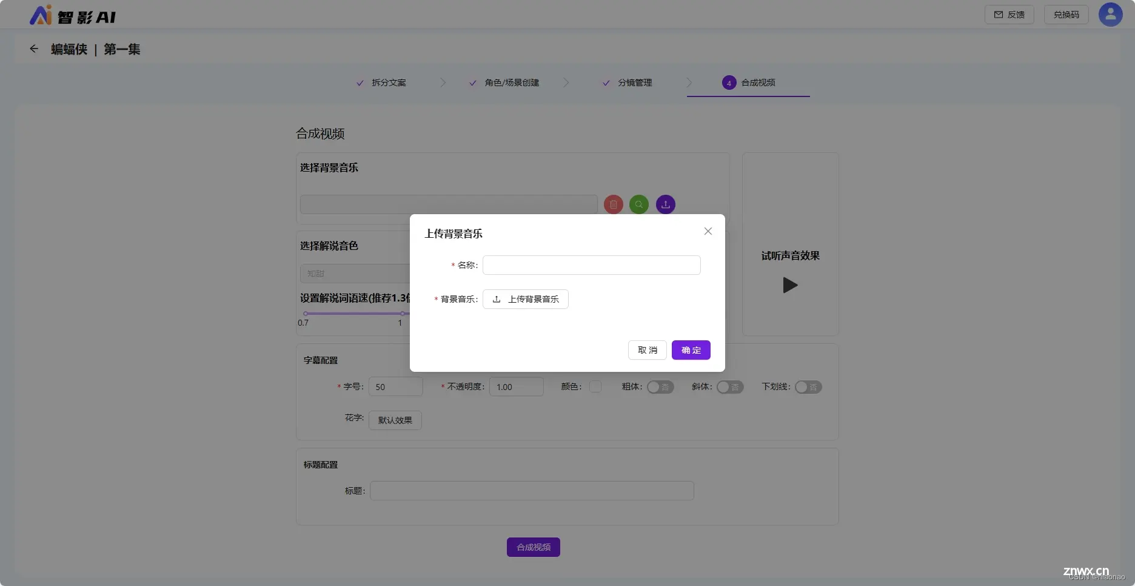Go to the 分镜管理 step
The height and width of the screenshot is (586, 1135).
(628, 83)
